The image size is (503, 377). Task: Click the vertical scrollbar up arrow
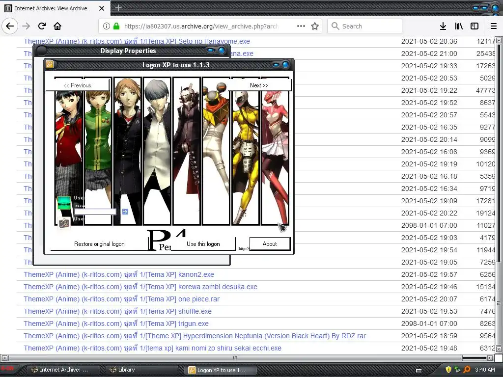(499, 40)
